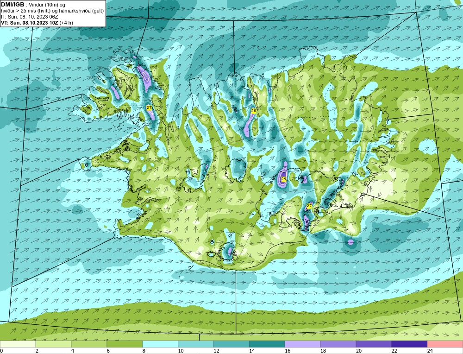The height and width of the screenshot is (354, 463).
Task: Select the light green 2–4 m/s legend swatch
Action: tap(53, 344)
